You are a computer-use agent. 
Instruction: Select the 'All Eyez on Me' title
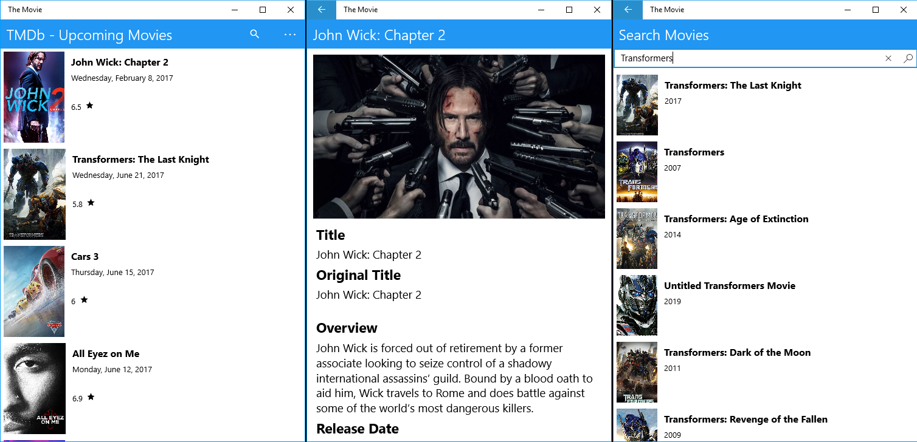pyautogui.click(x=106, y=354)
